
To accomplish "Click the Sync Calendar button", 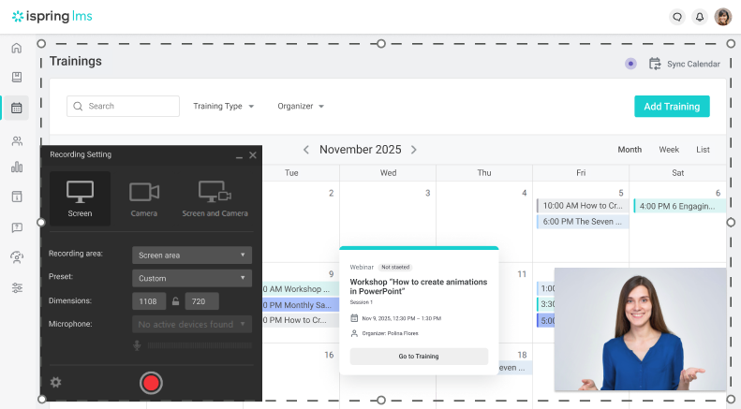I will pos(685,64).
